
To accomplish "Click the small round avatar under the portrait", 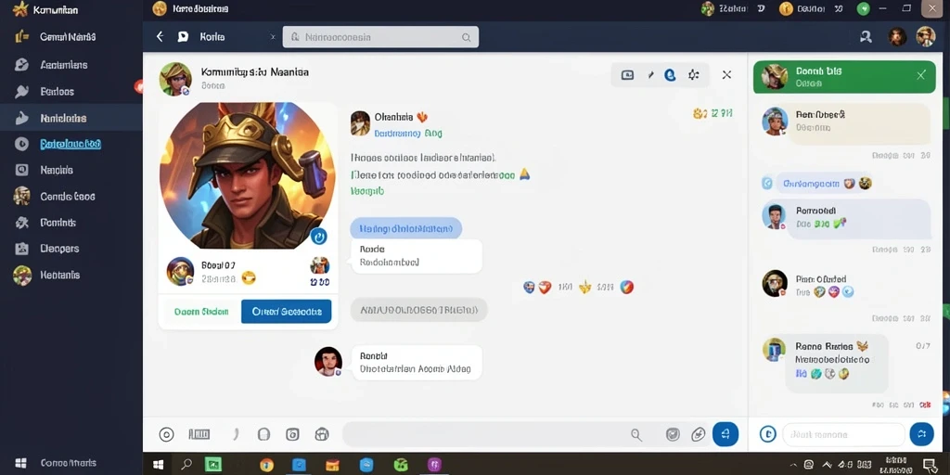I will click(180, 271).
